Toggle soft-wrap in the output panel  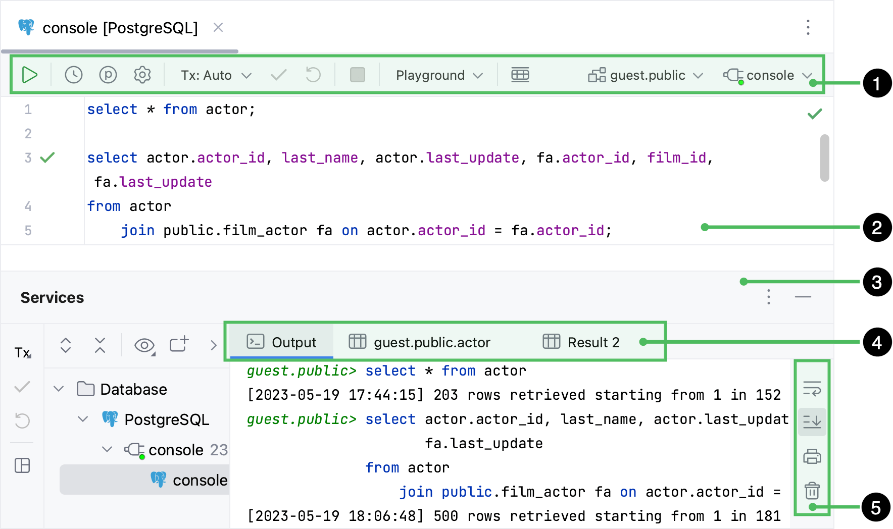[x=811, y=387]
